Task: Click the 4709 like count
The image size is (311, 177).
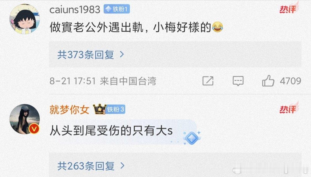Action: [290, 81]
